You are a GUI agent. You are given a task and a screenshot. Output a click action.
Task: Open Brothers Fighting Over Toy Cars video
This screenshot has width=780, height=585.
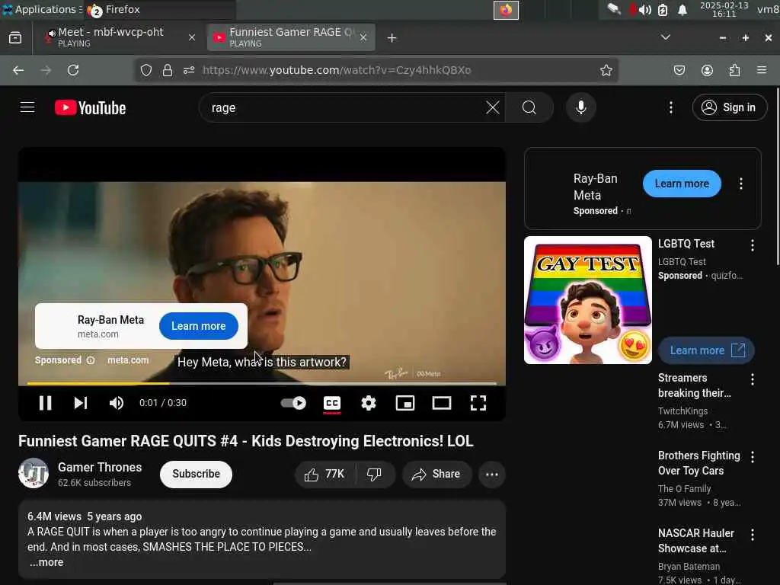click(699, 463)
